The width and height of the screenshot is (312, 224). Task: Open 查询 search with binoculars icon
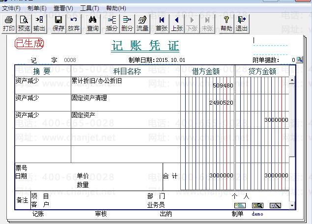[93, 23]
